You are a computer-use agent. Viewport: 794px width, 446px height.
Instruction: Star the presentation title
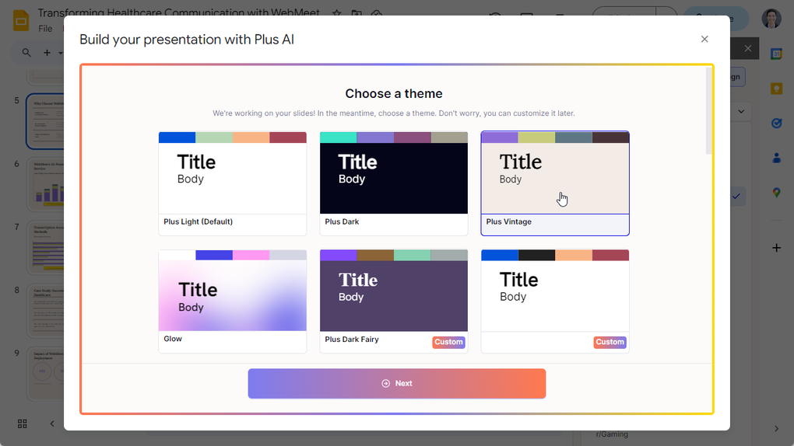coord(336,13)
